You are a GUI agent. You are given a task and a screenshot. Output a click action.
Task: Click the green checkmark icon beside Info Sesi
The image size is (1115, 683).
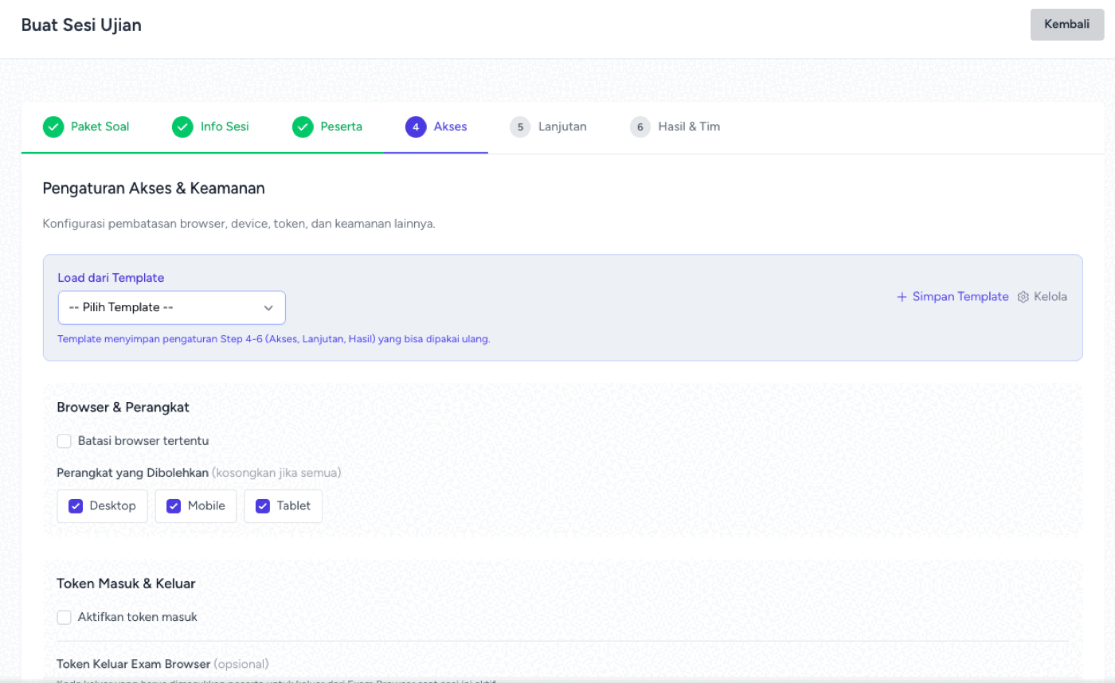click(x=182, y=127)
